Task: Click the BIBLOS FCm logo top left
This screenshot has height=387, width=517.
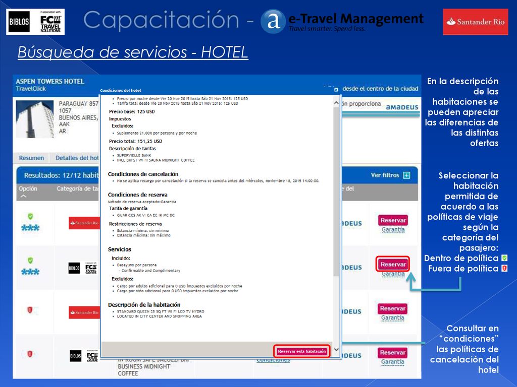Action: pos(35,22)
